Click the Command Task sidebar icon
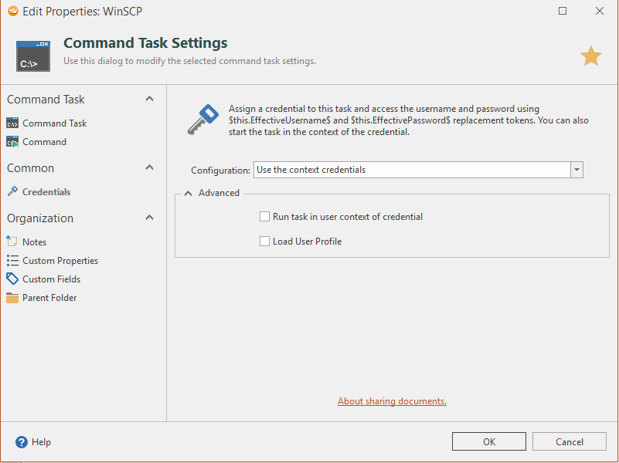The height and width of the screenshot is (463, 619). 12,123
